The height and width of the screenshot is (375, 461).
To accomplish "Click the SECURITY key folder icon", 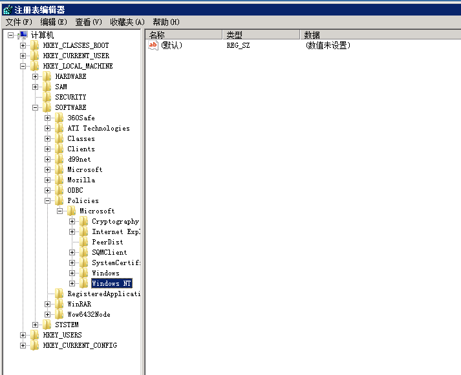I will coord(47,97).
